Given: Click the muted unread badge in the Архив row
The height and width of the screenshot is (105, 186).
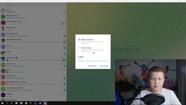Looking at the screenshot, I should (64, 12).
